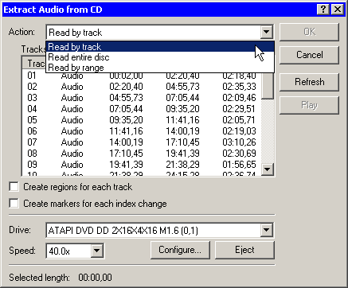Select track 08 row
Screen dimensions: 348x288
(142, 154)
